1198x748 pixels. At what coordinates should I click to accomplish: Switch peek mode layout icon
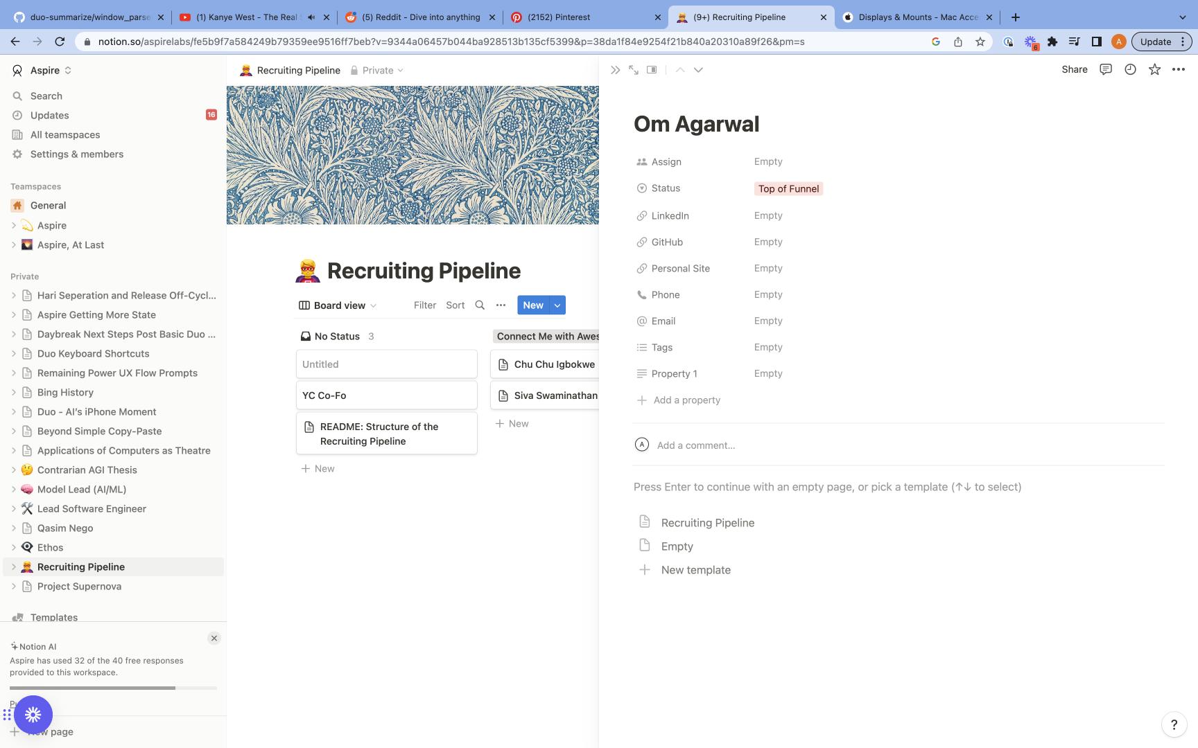(x=652, y=70)
